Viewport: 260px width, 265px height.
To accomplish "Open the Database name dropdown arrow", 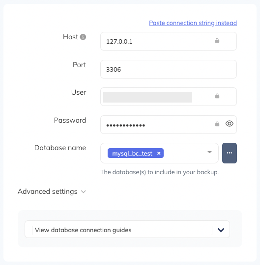I will (209, 152).
